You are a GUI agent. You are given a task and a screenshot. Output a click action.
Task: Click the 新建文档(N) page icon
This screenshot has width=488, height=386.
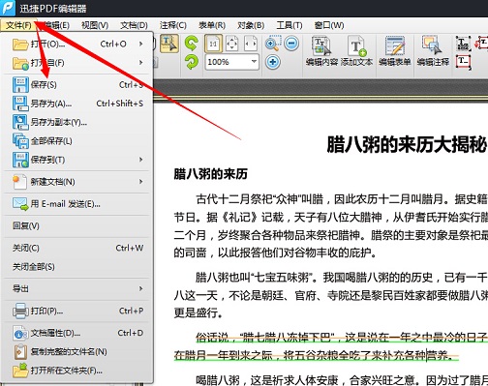click(x=19, y=182)
